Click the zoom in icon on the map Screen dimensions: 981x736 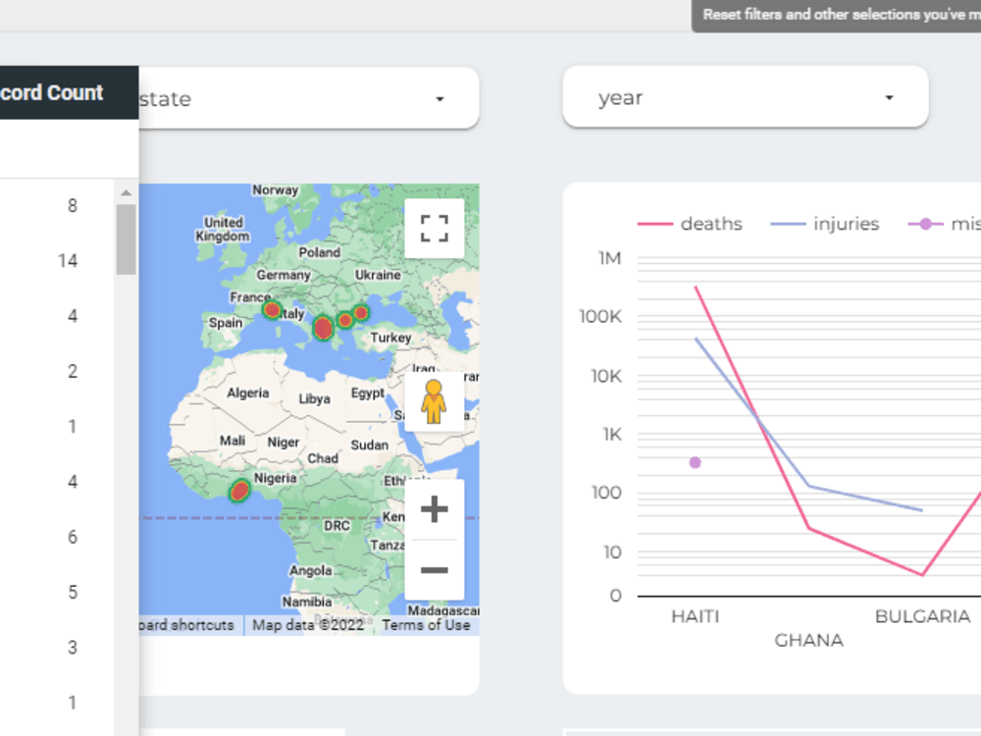click(x=433, y=508)
